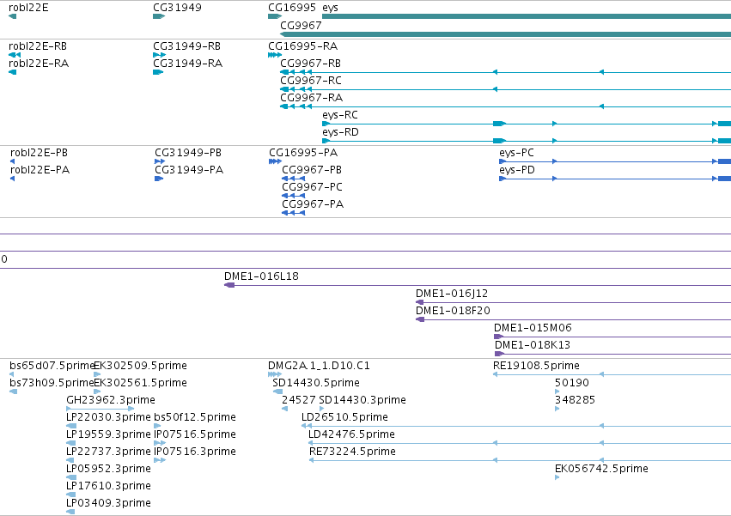
Task: Select EST IP07516.5prime label
Action: [x=195, y=435]
